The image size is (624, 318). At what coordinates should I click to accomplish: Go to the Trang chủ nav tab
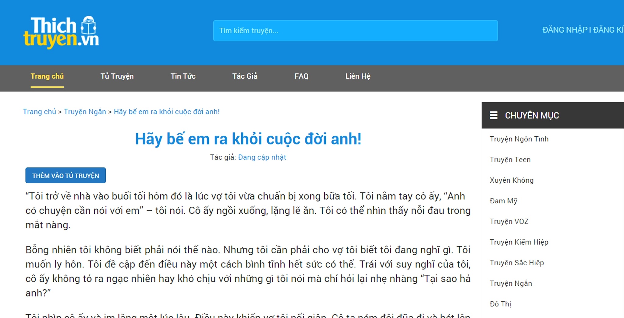click(x=47, y=76)
